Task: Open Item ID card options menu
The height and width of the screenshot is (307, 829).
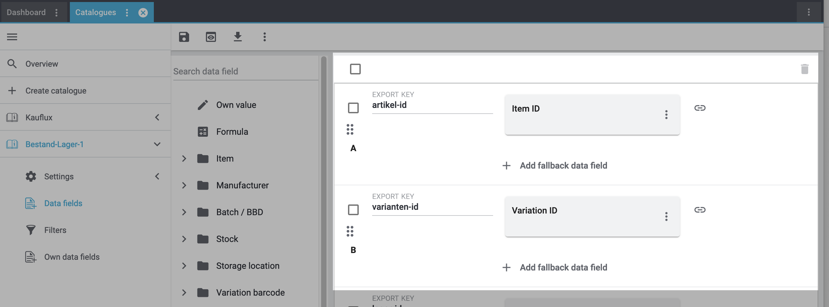Action: tap(666, 115)
